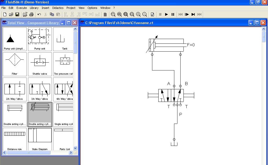Viewport: 268px width, 165px height.
Task: Select the 4/n Way Valve component
Action: click(x=63, y=89)
